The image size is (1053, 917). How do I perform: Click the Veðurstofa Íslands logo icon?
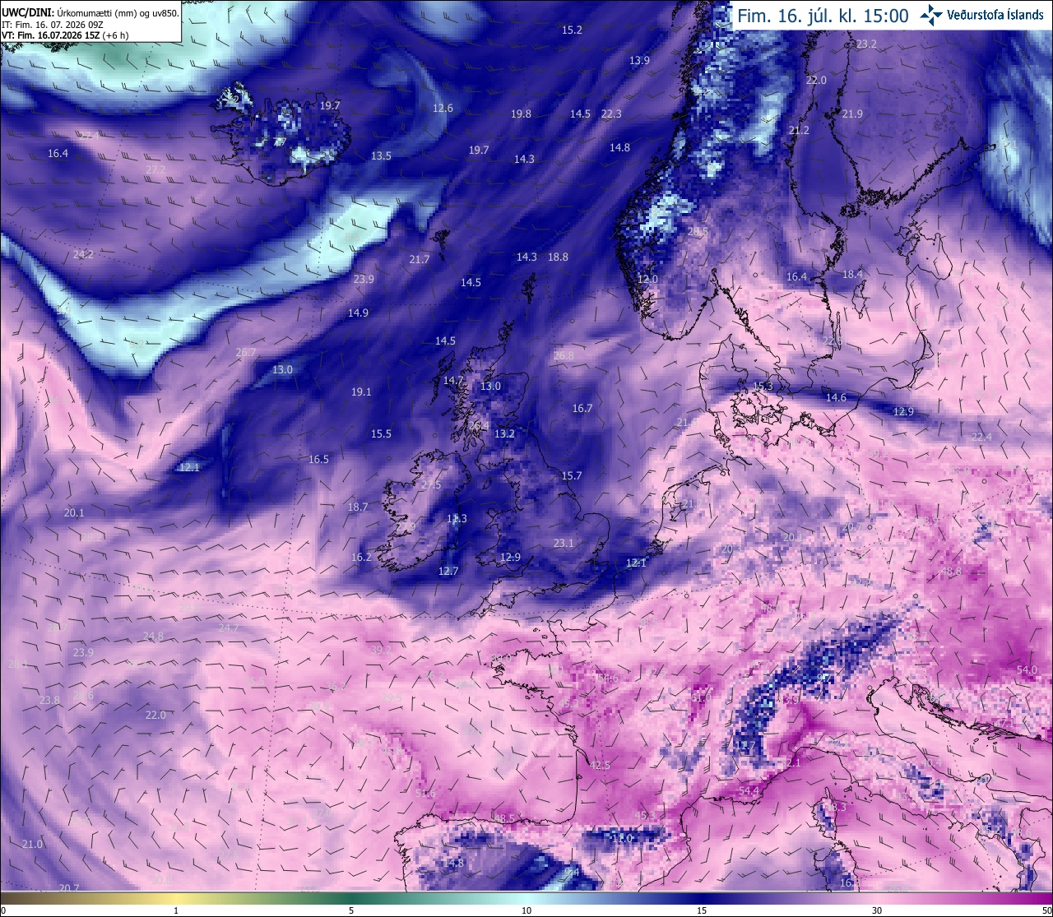tap(931, 14)
